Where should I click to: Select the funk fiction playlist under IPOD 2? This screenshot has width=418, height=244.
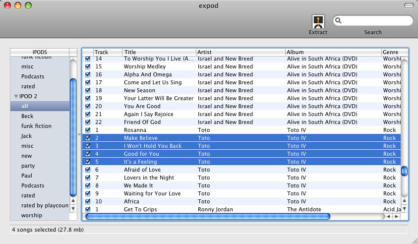(40, 126)
